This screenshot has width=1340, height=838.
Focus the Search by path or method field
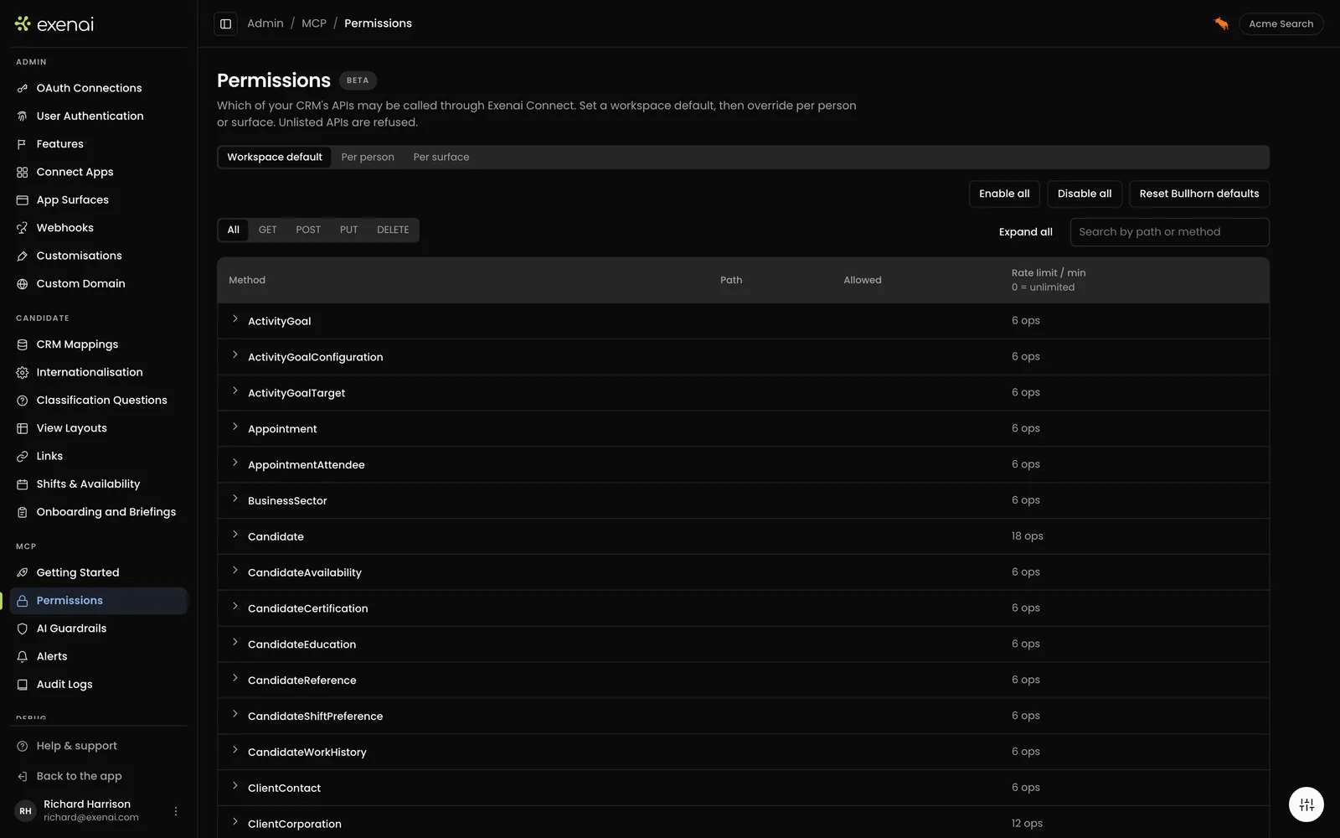tap(1169, 232)
